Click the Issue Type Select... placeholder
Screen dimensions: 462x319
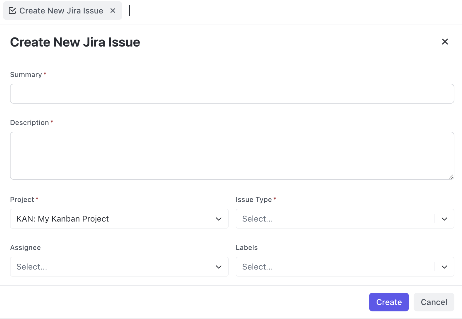tap(257, 219)
